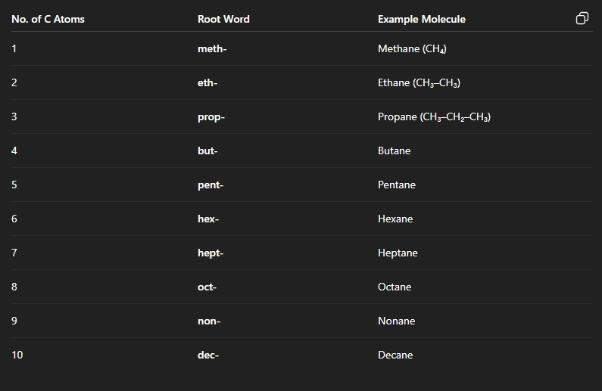Click the 'Methane (CH₄)' cell
This screenshot has height=391, width=602.
click(x=412, y=48)
